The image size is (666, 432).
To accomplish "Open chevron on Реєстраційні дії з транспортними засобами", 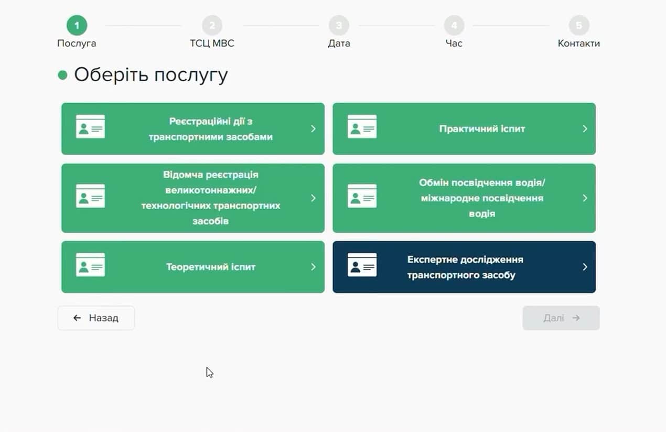I will click(313, 128).
